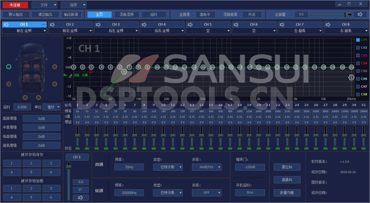
Task: Click the low-pass L hexagon node on graph
Action: pyautogui.click(x=351, y=77)
